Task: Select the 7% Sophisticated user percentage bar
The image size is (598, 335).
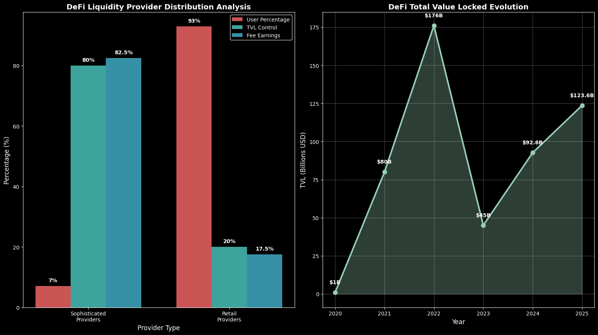Action: point(53,297)
